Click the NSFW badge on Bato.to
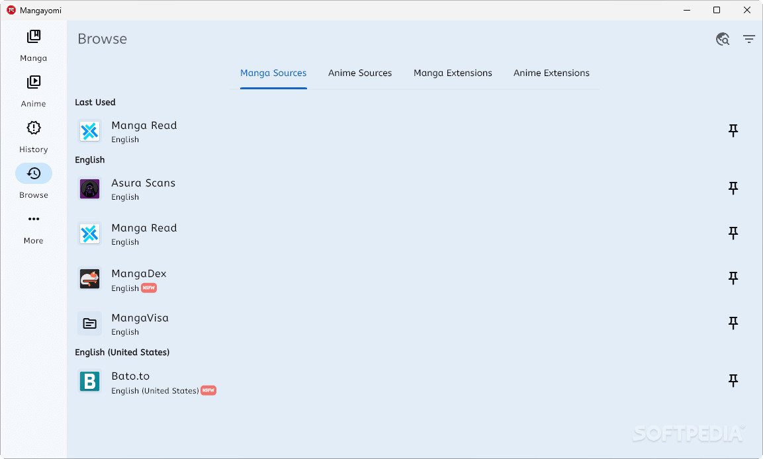 click(x=208, y=390)
